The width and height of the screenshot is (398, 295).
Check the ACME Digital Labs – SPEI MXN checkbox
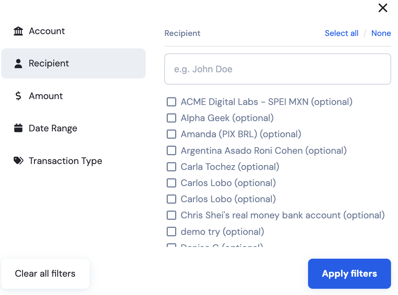171,102
